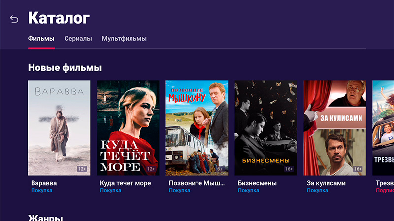Click the 12+ age badge on Варавва
The height and width of the screenshot is (221, 394).
tap(82, 169)
